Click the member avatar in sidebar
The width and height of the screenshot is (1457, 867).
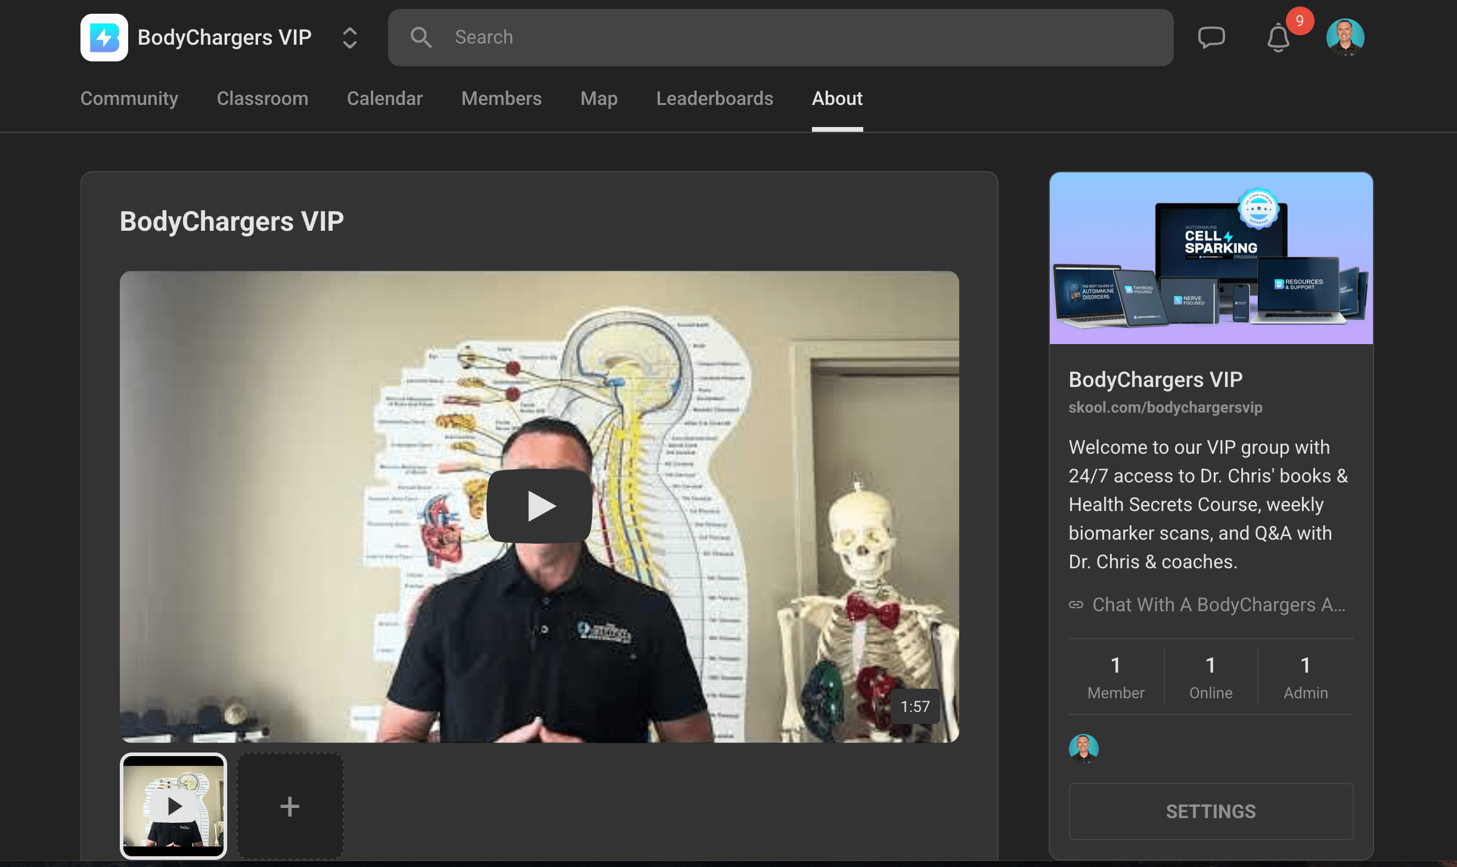1083,748
